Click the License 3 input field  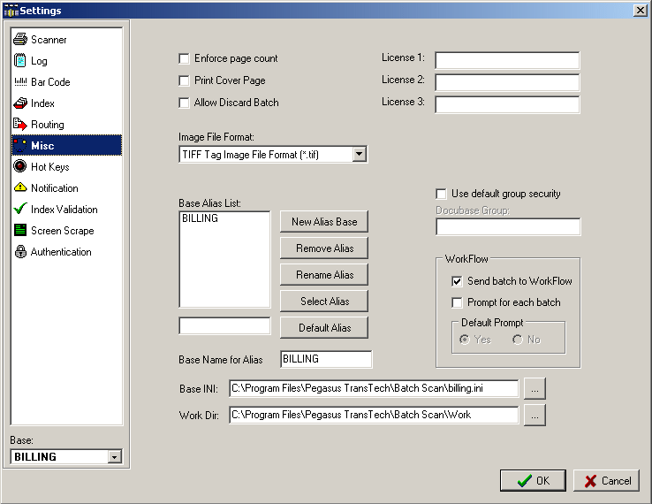(507, 104)
